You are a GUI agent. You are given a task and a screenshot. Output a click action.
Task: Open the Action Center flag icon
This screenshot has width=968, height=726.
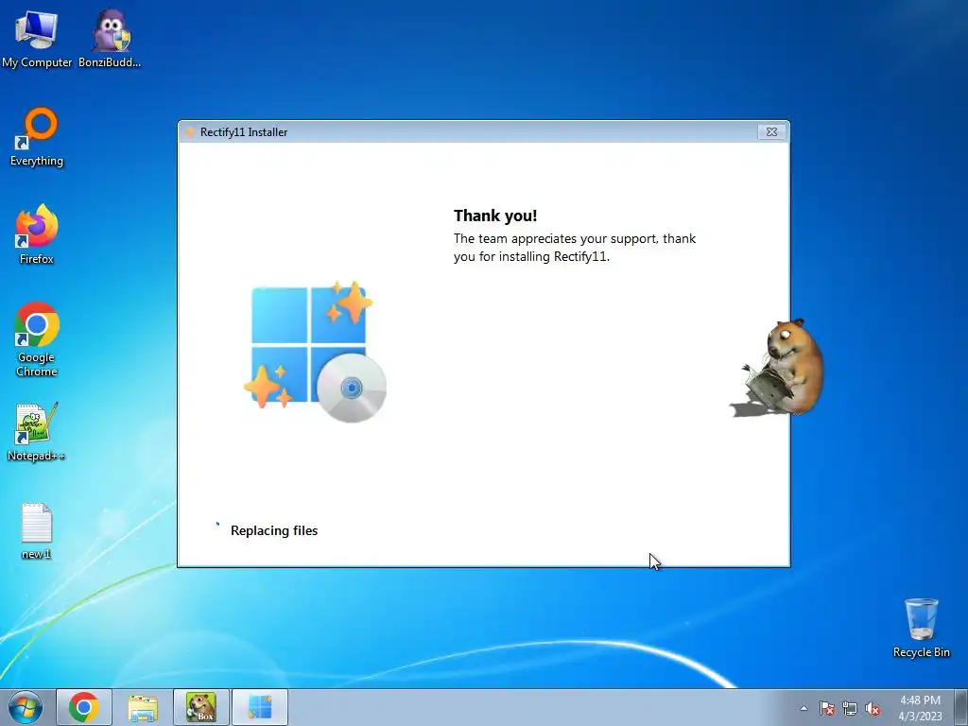(x=827, y=709)
